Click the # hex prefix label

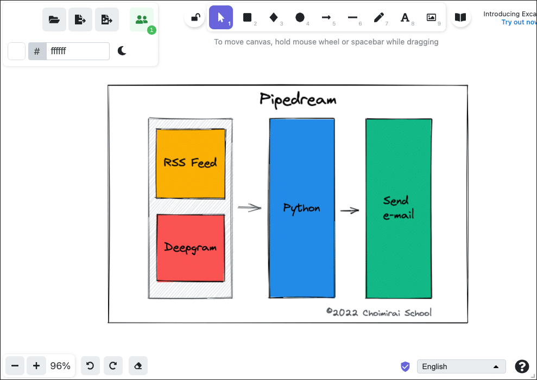click(x=37, y=51)
